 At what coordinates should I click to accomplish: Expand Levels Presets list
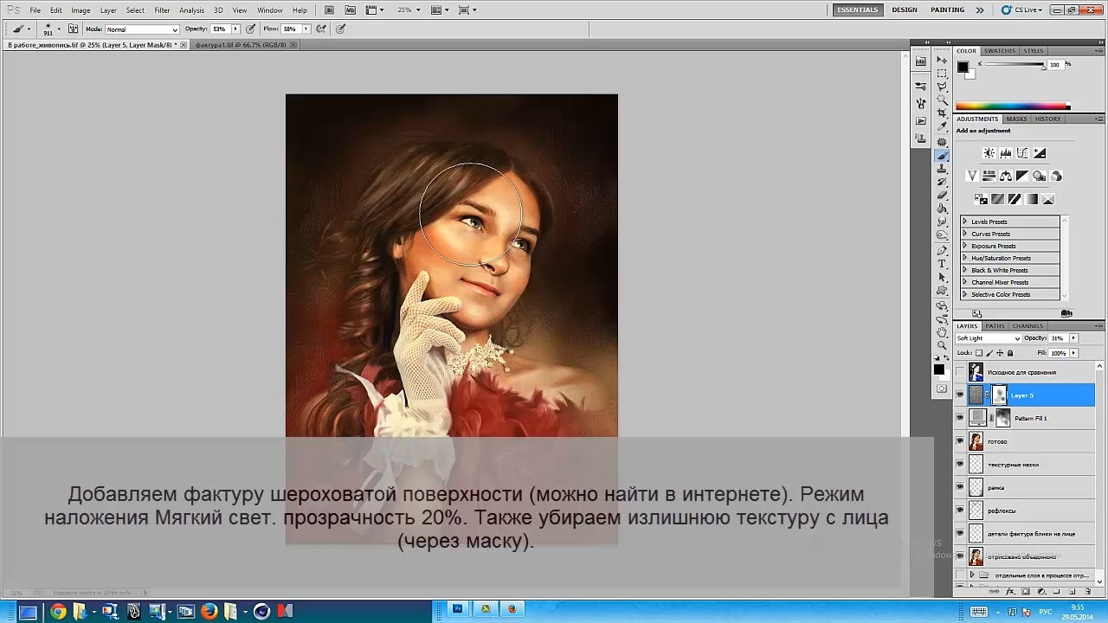tap(965, 222)
